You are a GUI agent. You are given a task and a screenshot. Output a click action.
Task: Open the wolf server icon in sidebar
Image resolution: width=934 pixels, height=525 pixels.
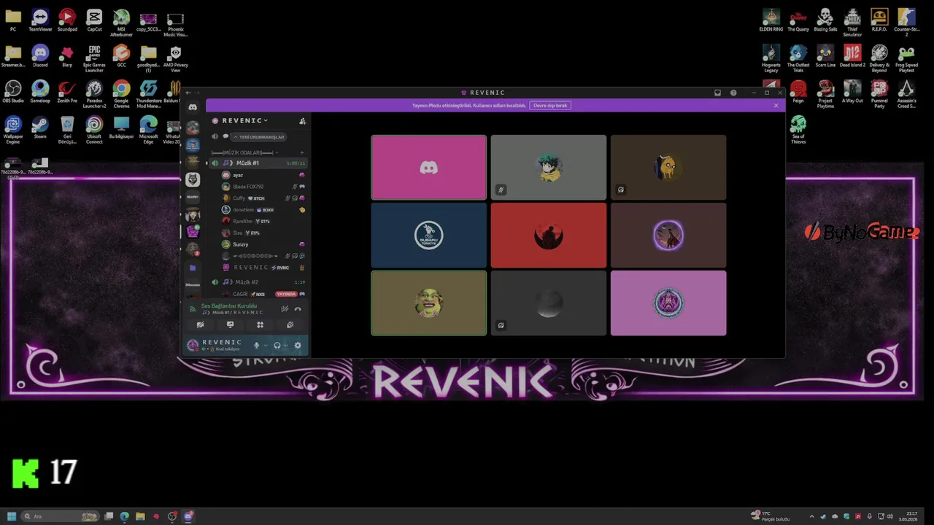coord(193,179)
